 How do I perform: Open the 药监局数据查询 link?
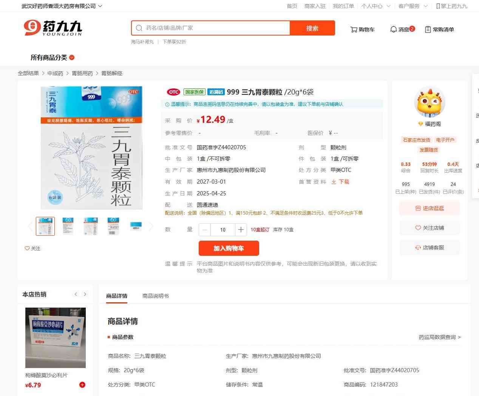tap(439, 337)
